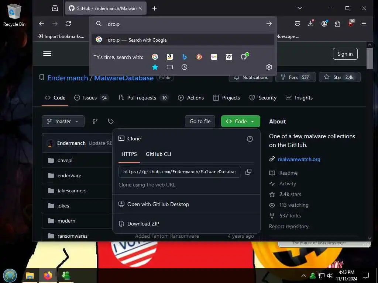Switch to GitHub CLI clone tab
378x283 pixels.
pyautogui.click(x=158, y=154)
